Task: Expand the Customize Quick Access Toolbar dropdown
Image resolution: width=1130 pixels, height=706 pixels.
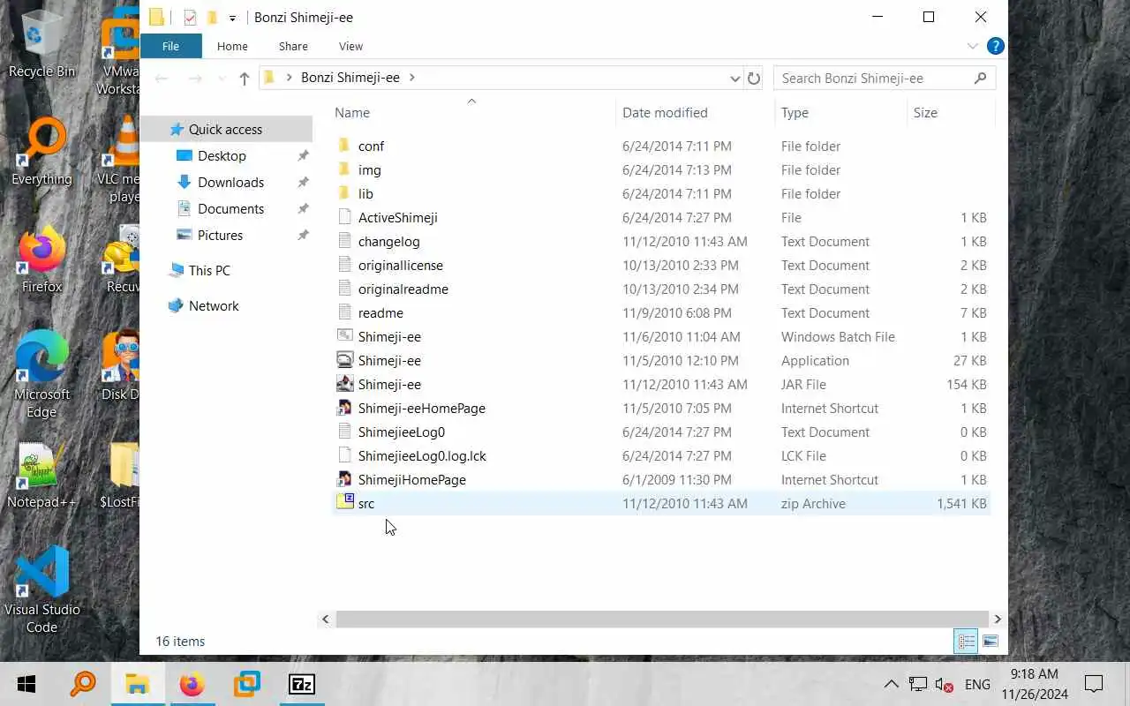Action: (232, 18)
